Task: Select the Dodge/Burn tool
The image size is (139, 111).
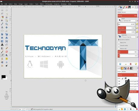Action: point(7,65)
